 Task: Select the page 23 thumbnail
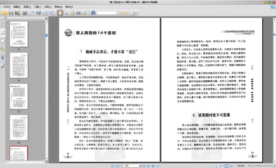tap(19, 96)
